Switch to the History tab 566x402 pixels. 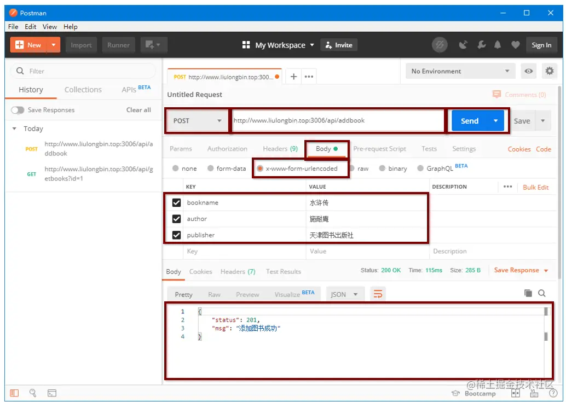point(31,90)
